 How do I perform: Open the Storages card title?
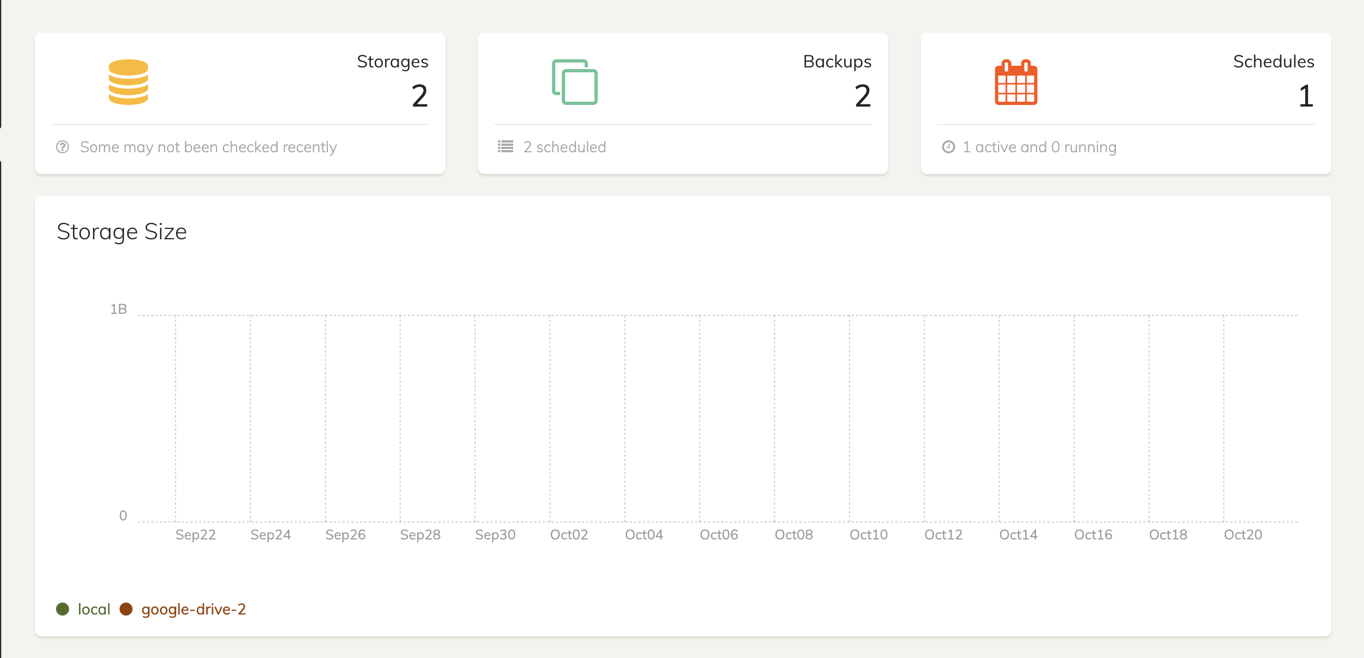(392, 62)
